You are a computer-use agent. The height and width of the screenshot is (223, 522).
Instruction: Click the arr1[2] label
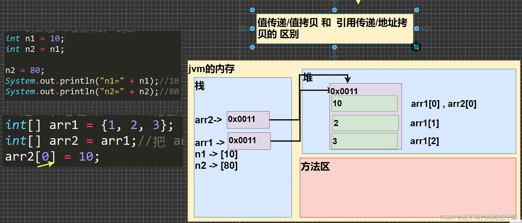[x=425, y=141]
